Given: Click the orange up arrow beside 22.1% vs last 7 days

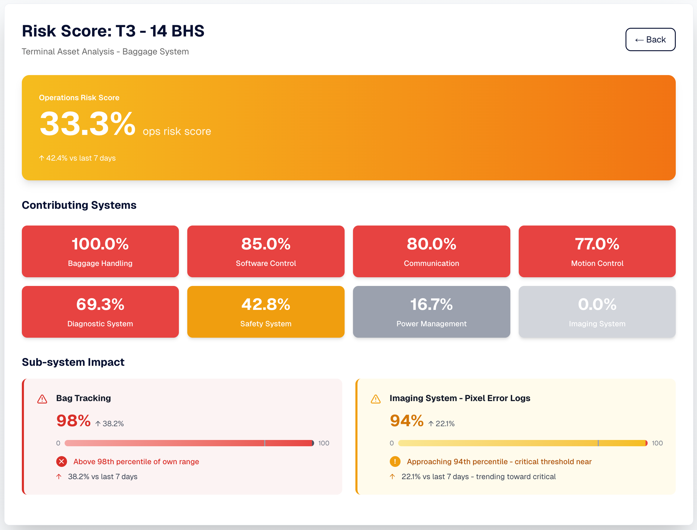Looking at the screenshot, I should click(392, 476).
